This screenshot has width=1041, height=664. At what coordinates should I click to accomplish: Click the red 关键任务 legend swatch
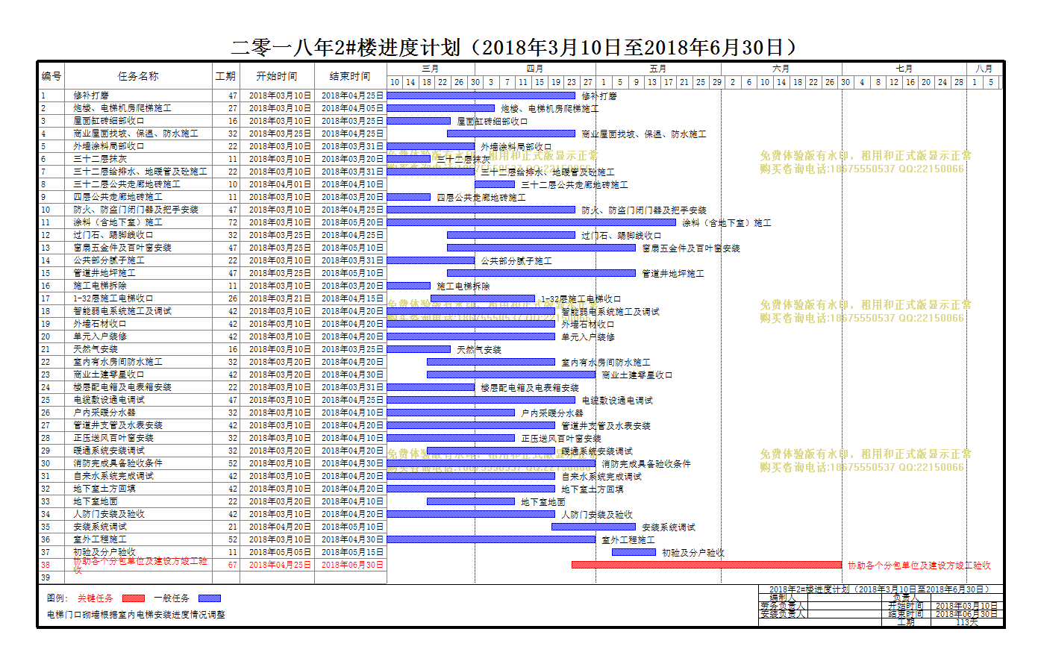133,598
